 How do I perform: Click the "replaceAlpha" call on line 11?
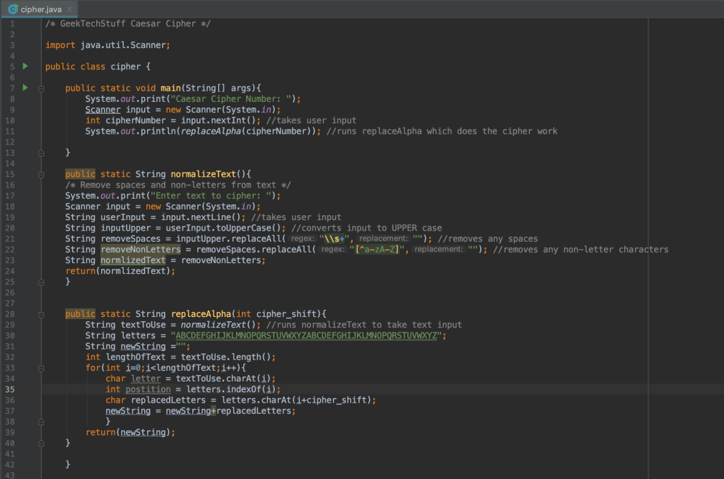pos(211,131)
